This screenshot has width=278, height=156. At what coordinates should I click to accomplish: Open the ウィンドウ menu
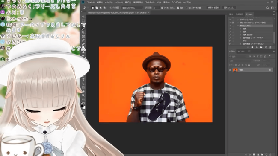pyautogui.click(x=176, y=3)
